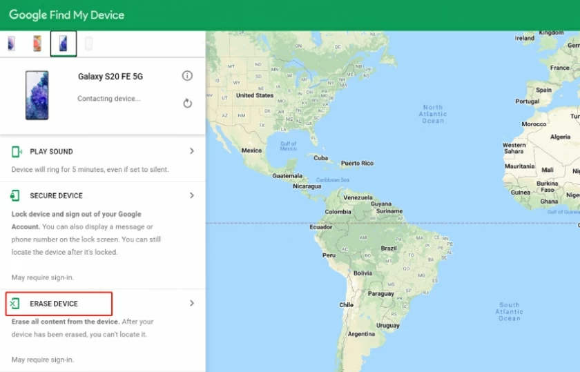
Task: Click Brazil label on the map
Action: coord(389,248)
